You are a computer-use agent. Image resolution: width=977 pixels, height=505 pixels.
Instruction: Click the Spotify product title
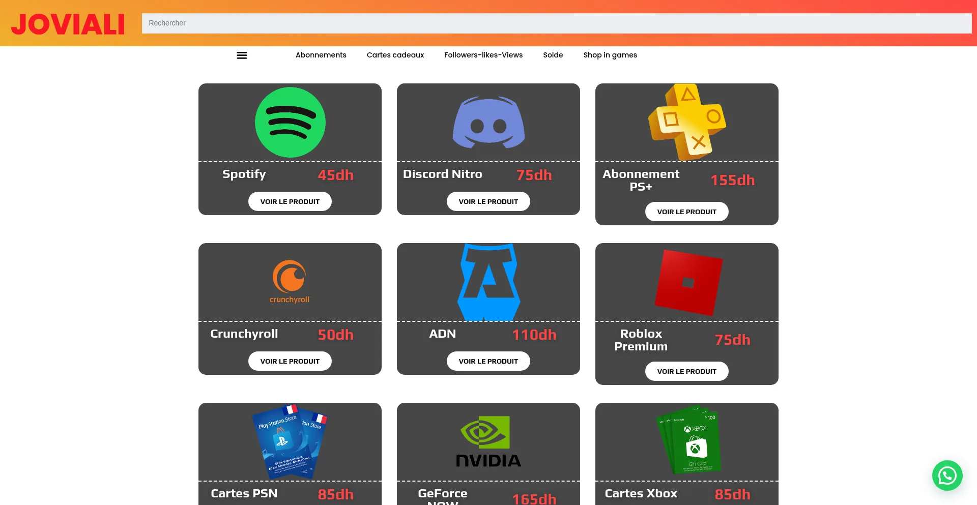[244, 174]
